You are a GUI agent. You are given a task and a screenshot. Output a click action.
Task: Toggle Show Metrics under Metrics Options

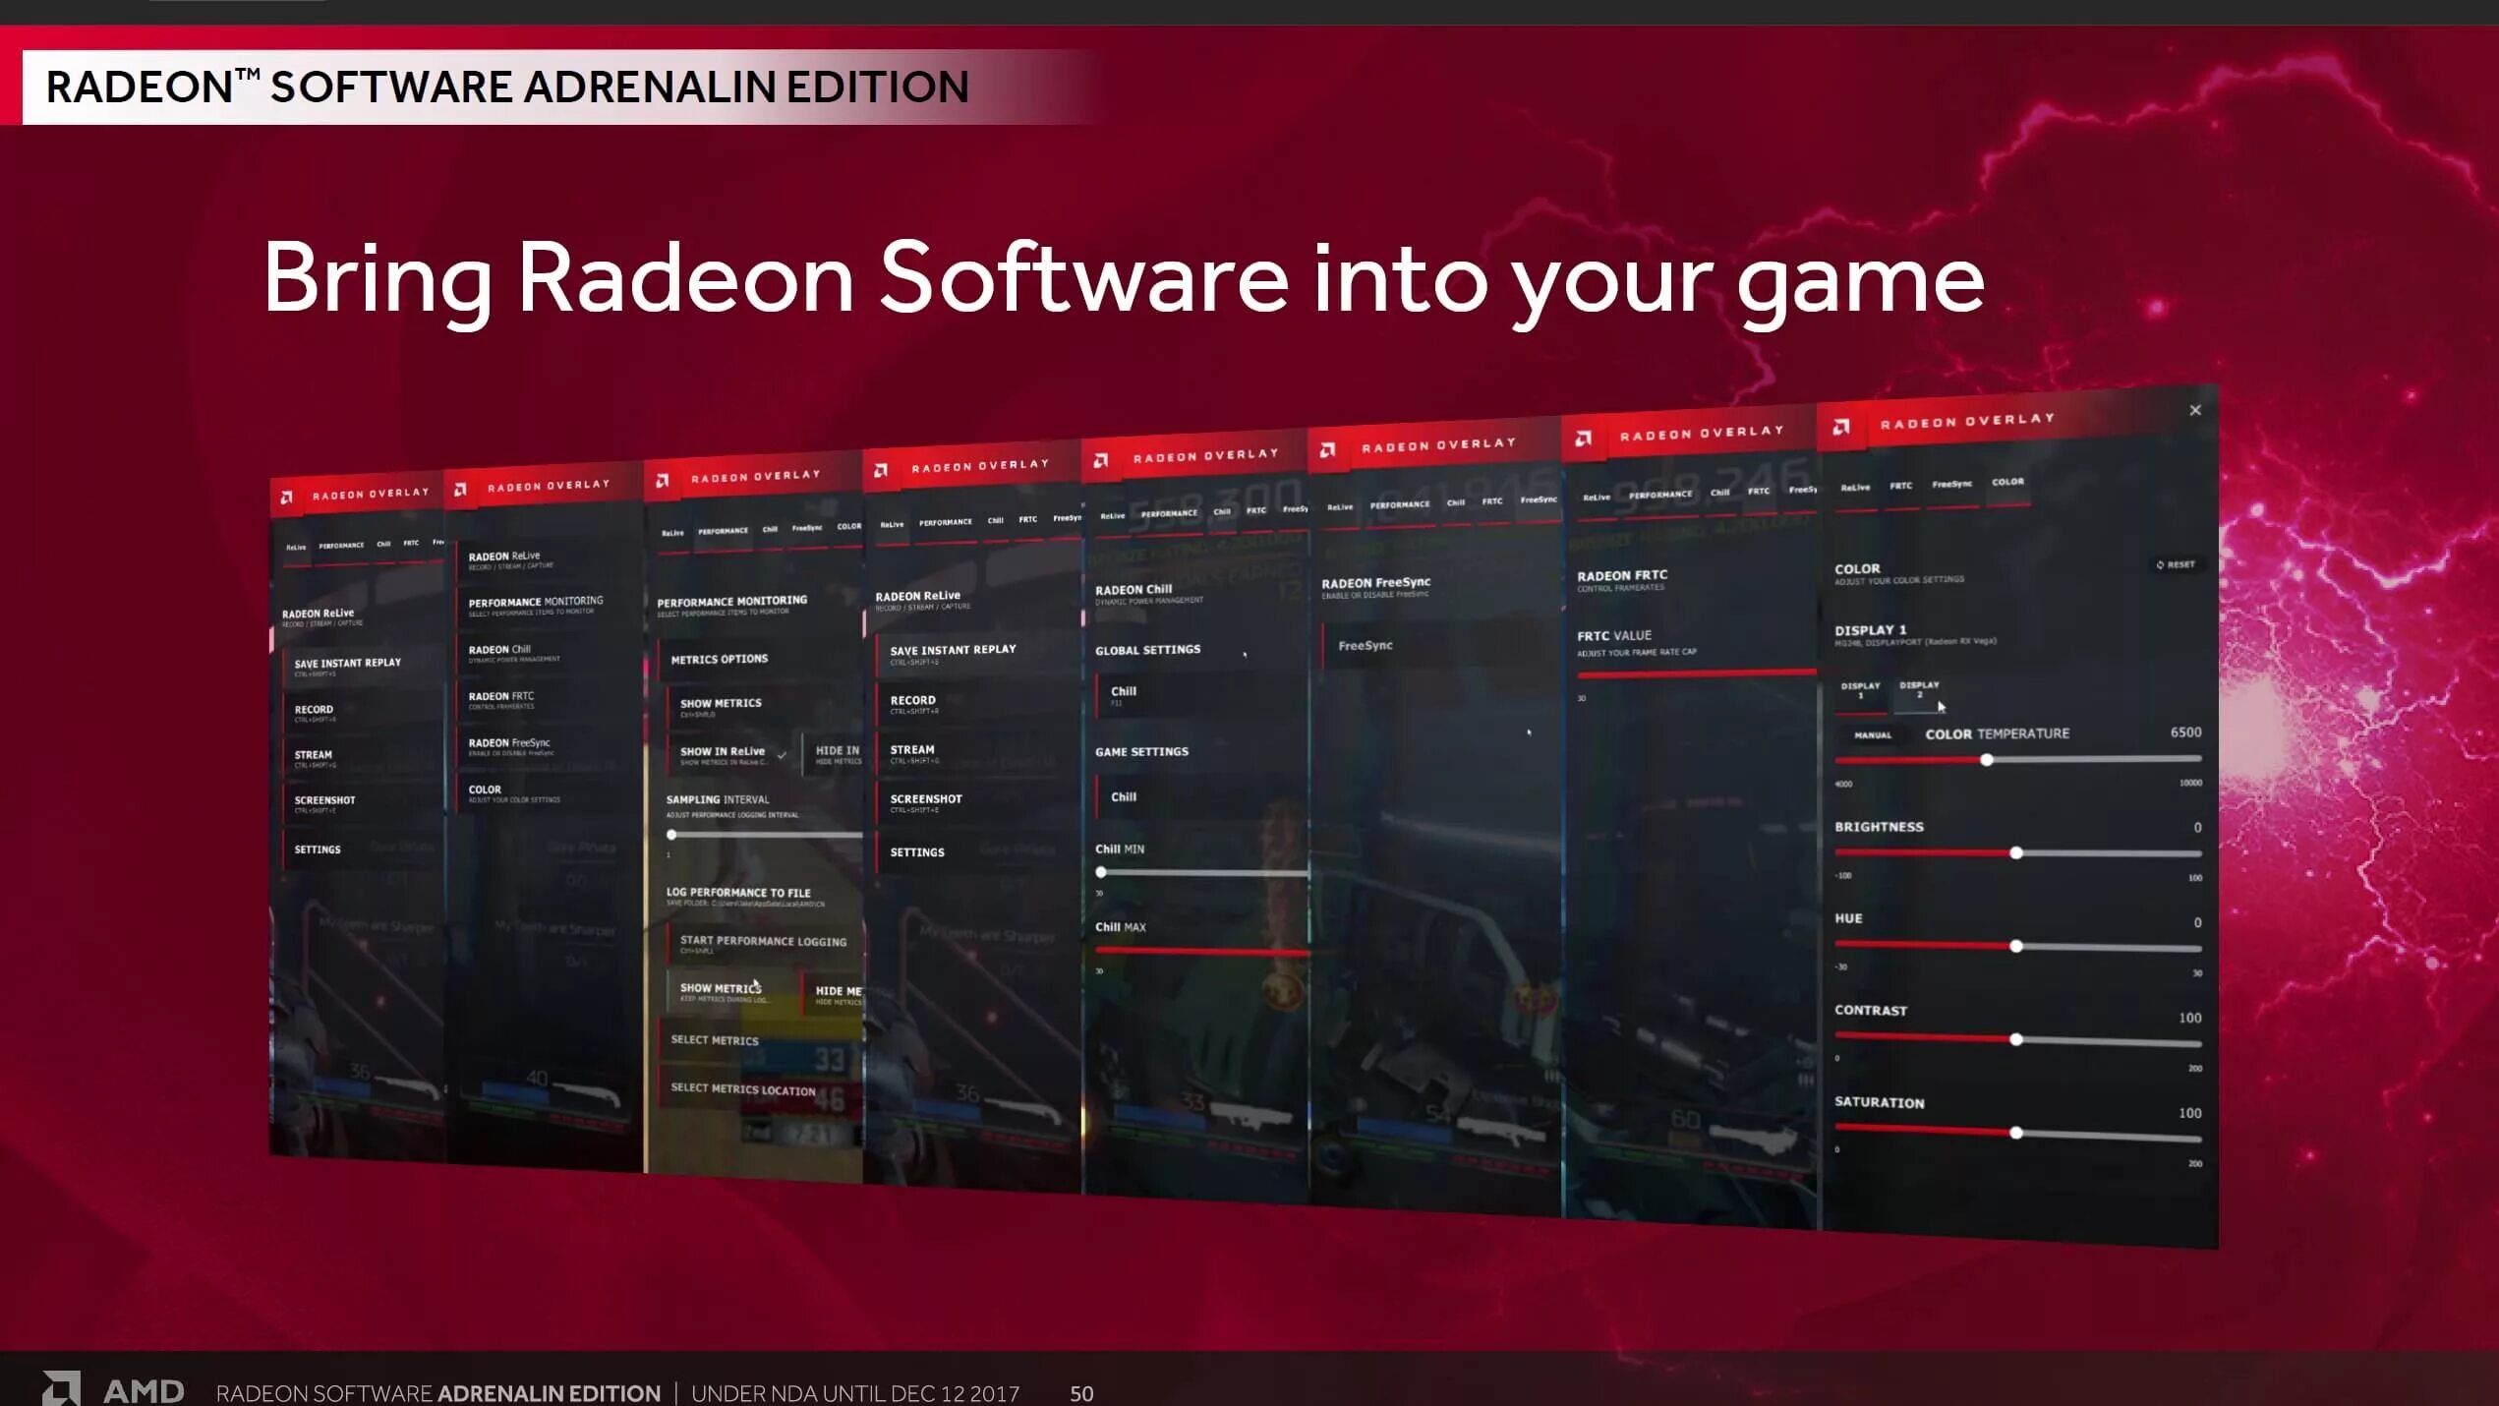tap(765, 707)
